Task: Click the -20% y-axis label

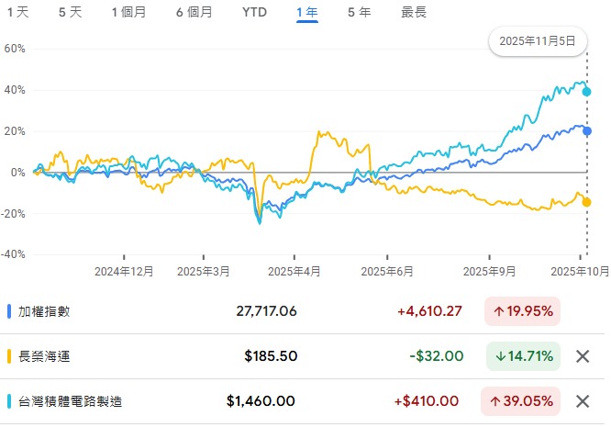Action: (13, 214)
